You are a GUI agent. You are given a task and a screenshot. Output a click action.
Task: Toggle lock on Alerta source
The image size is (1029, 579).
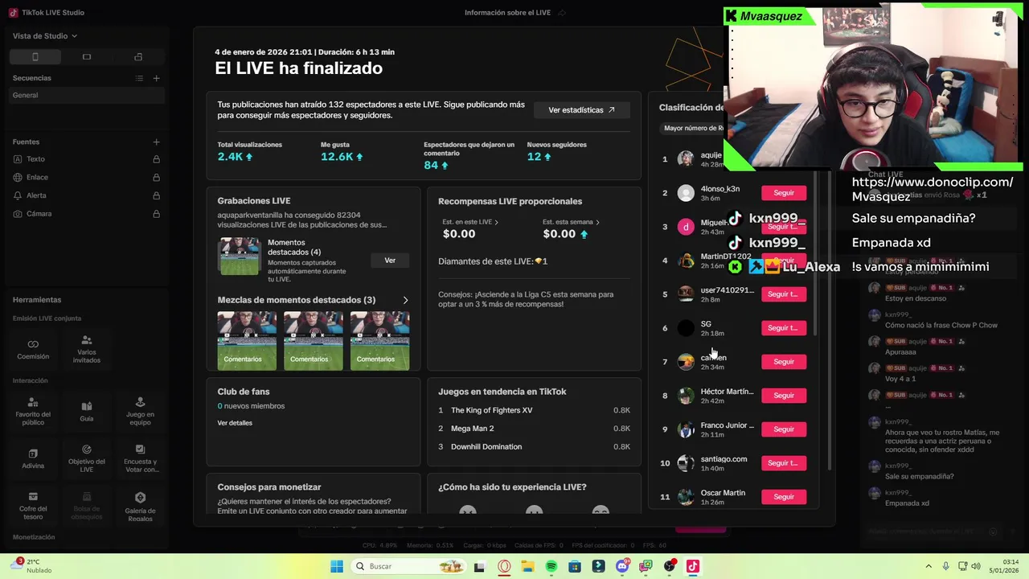tap(156, 195)
